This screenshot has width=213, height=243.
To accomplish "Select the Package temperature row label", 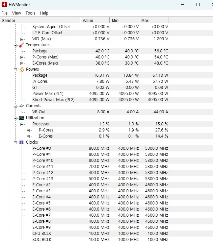I will tap(40, 51).
